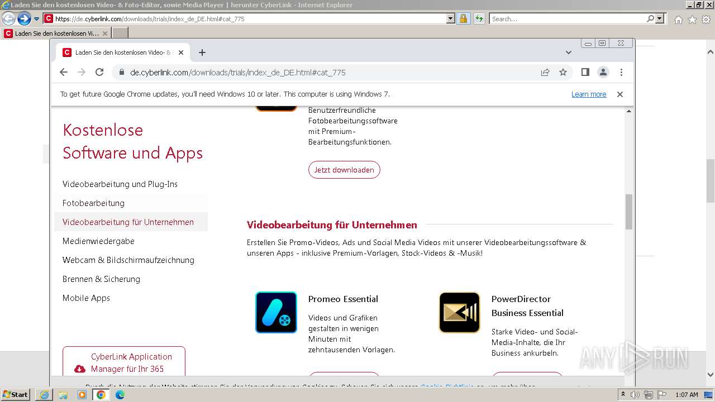
Task: Click the taskbar clock 1:07 AM
Action: click(687, 395)
